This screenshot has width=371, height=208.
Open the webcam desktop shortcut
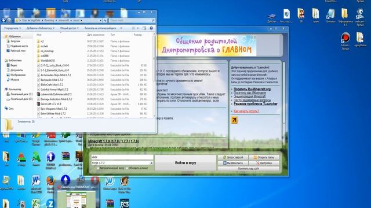tap(359, 14)
